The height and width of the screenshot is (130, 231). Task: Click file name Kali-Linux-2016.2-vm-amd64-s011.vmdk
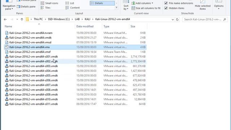(34, 104)
